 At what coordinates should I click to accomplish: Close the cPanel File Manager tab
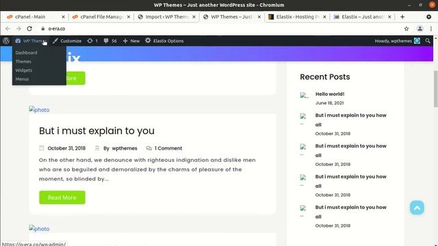click(x=129, y=16)
